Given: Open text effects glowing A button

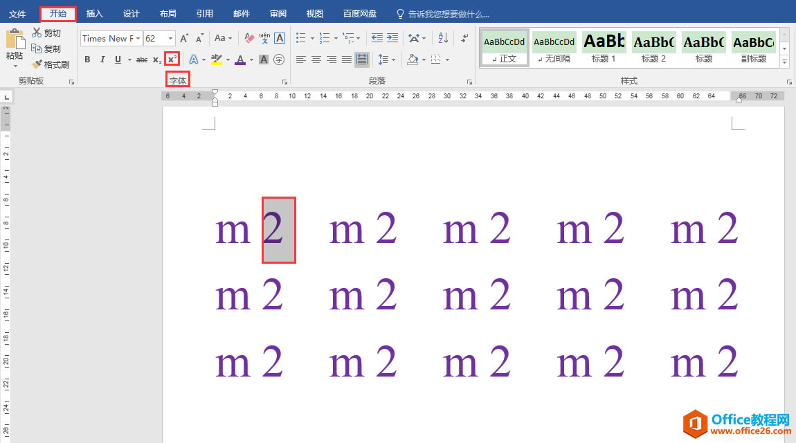Looking at the screenshot, I should [193, 60].
